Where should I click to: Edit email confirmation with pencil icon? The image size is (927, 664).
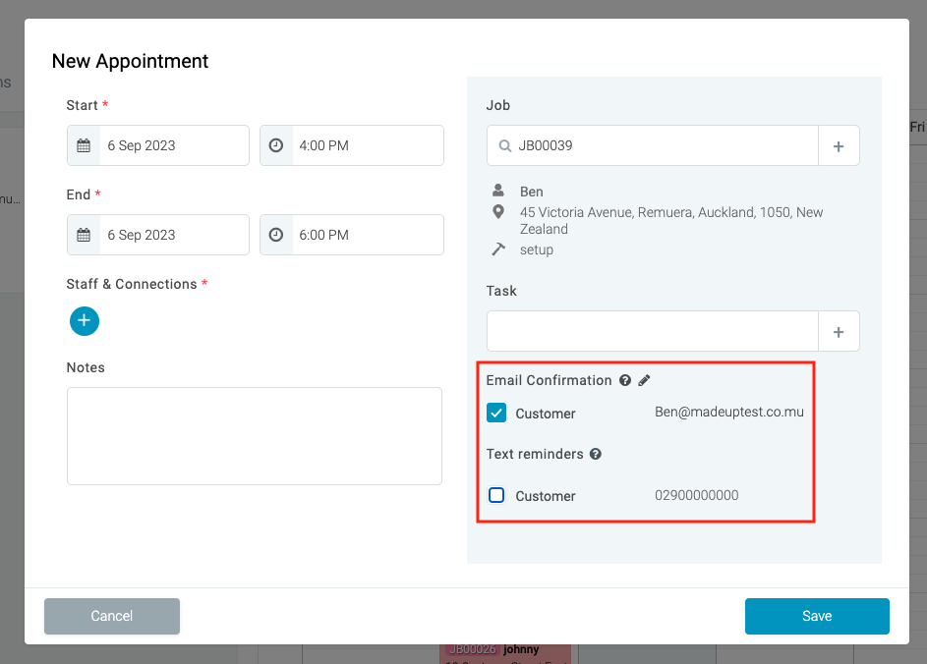click(645, 380)
